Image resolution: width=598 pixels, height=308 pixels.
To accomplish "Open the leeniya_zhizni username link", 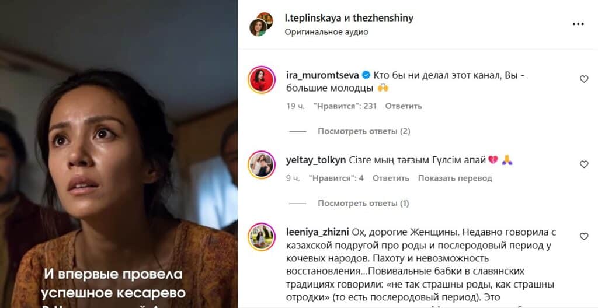I will (x=317, y=232).
